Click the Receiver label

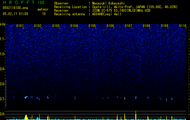[x=61, y=10]
